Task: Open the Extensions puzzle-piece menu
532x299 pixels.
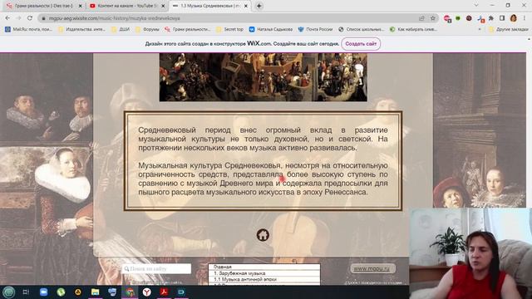Action: (491, 18)
